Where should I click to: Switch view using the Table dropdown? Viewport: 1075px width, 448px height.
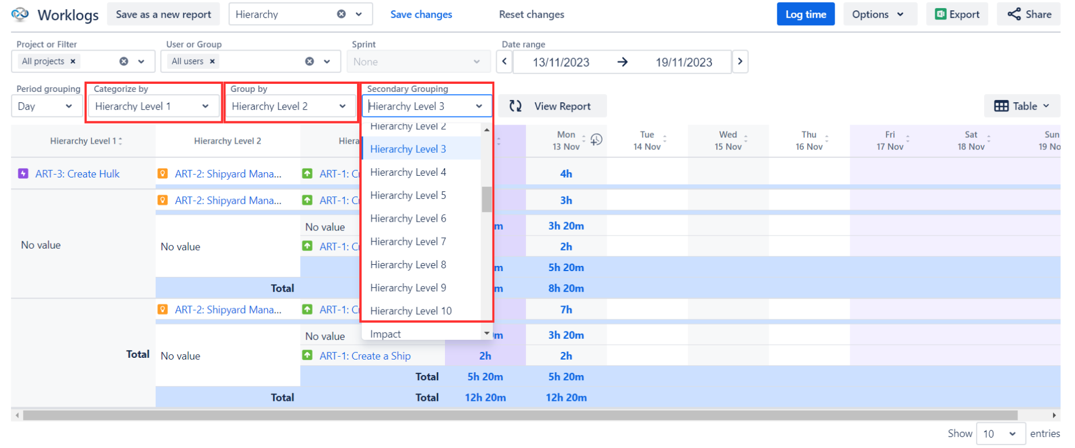point(1022,106)
